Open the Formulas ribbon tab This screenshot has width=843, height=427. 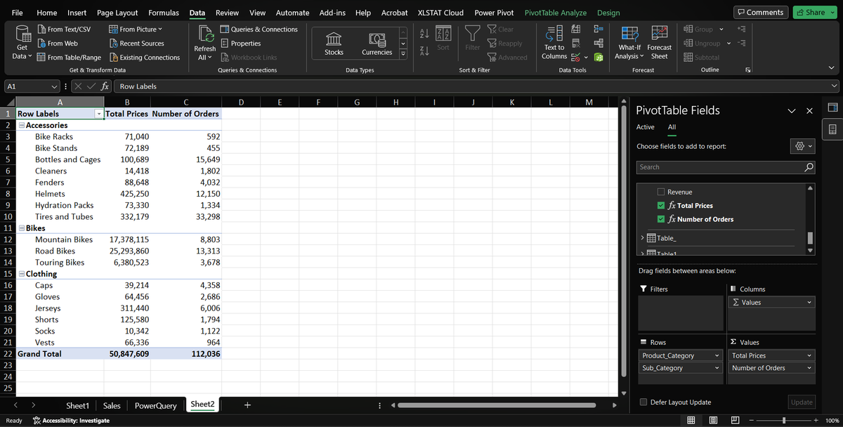(164, 13)
